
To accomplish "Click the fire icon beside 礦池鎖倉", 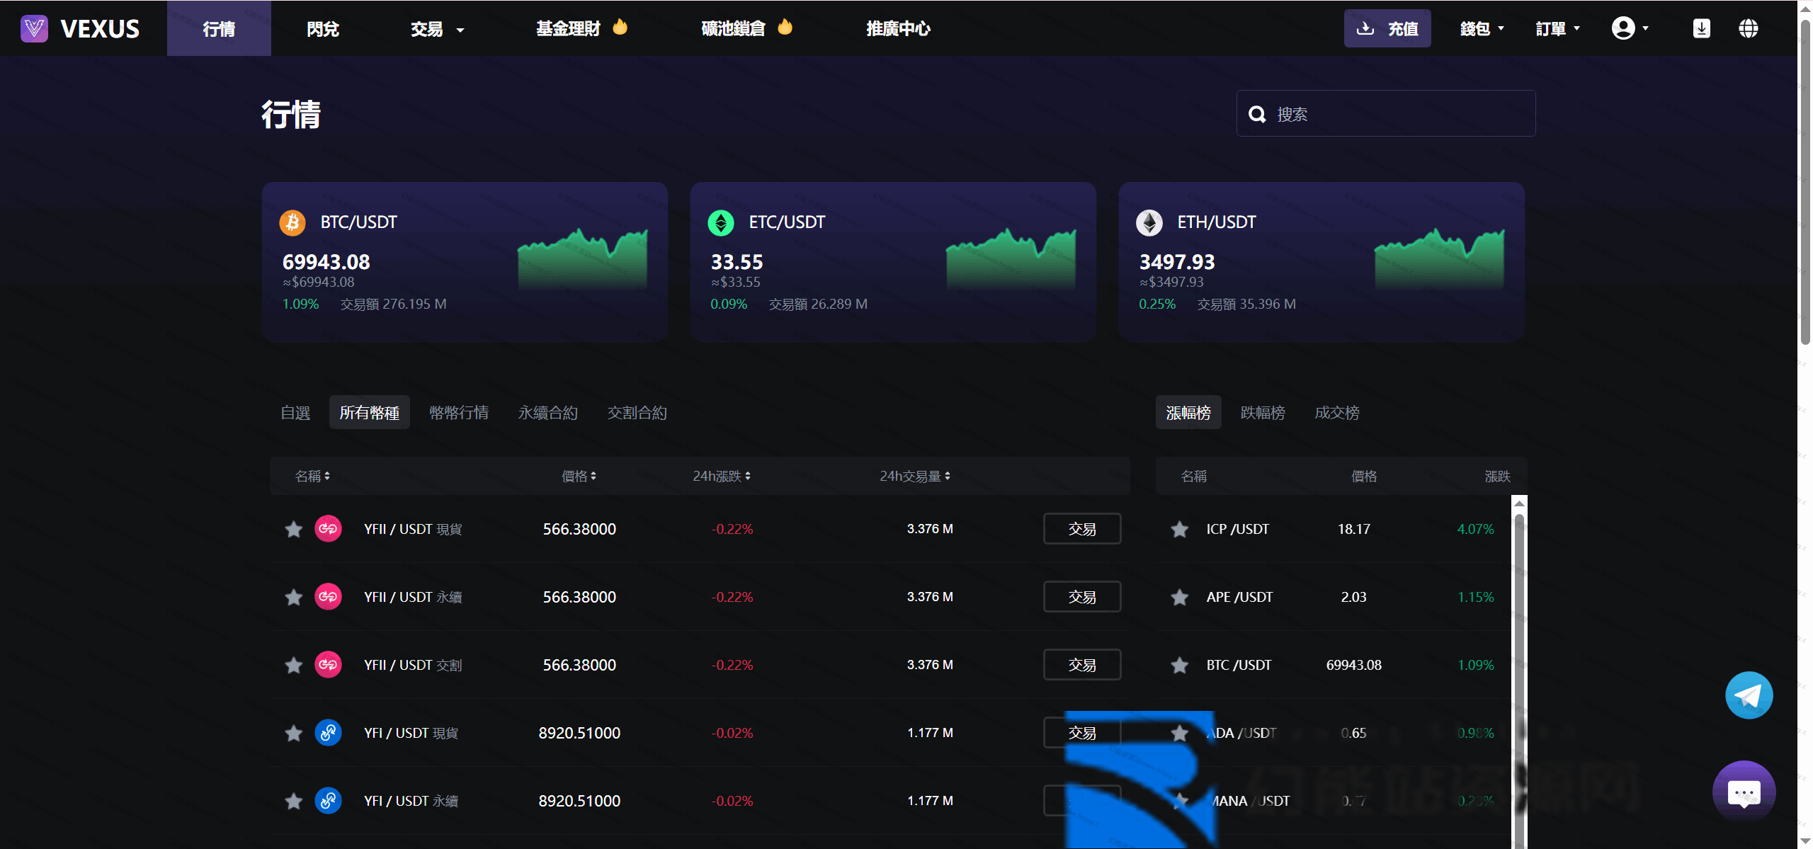I will tap(785, 27).
